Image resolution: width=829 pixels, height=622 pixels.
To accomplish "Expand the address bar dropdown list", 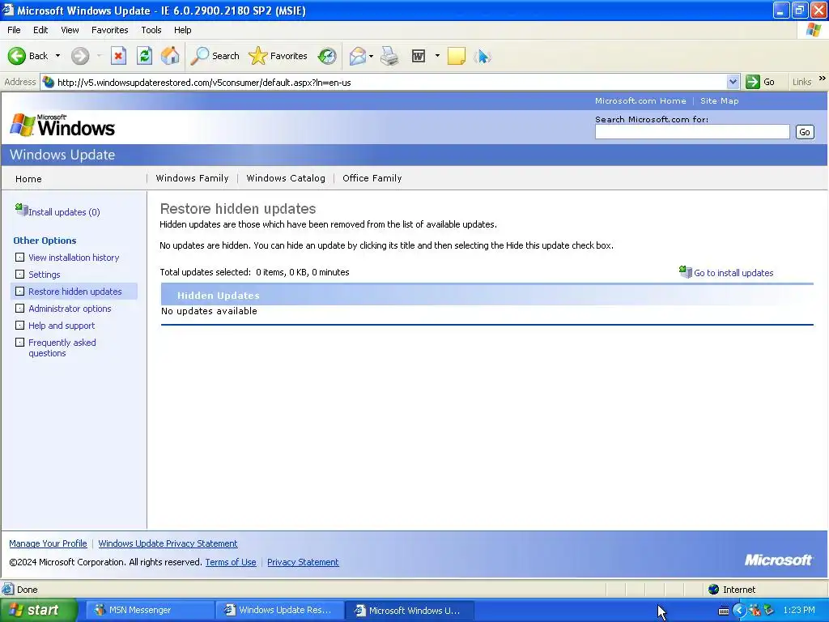I will [x=733, y=82].
